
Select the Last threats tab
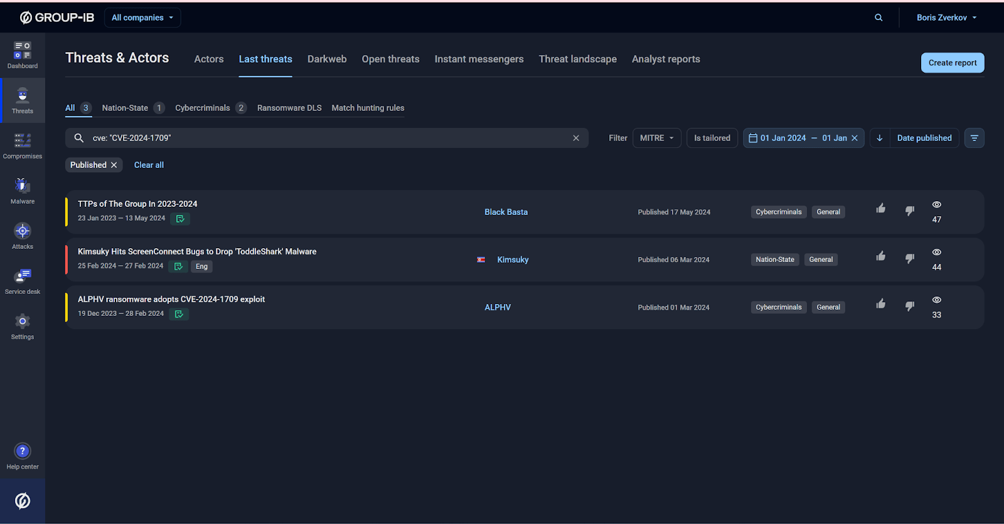point(265,59)
